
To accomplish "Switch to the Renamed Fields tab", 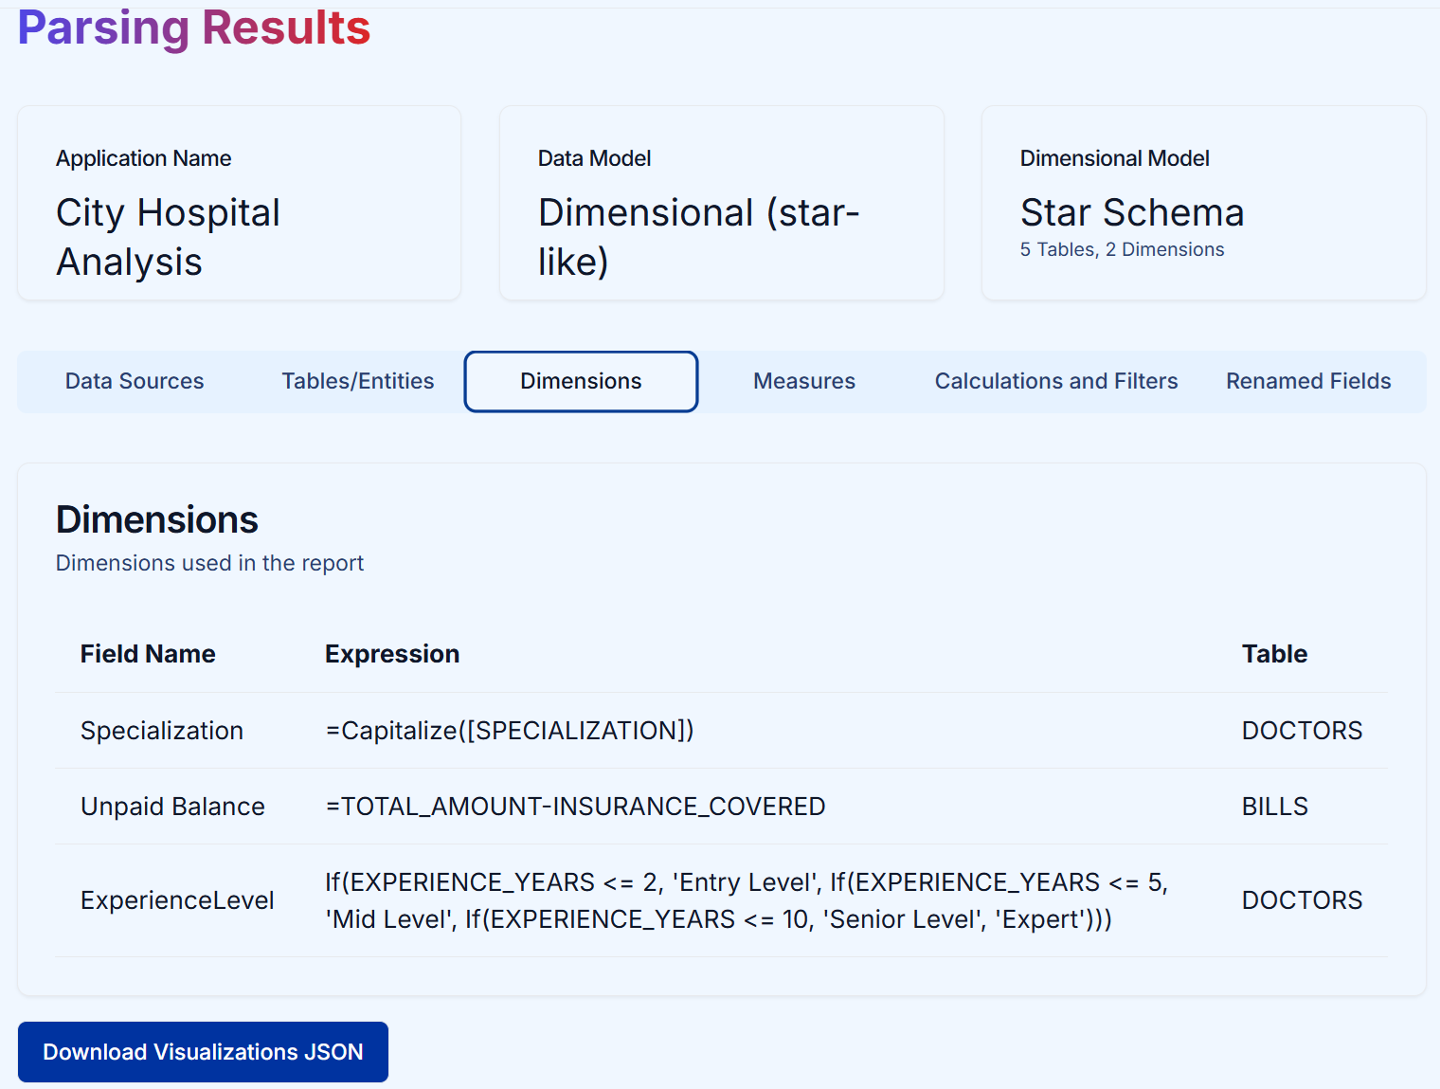I will tap(1308, 381).
